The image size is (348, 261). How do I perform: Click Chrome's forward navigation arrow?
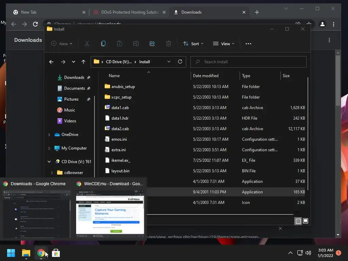(24, 24)
